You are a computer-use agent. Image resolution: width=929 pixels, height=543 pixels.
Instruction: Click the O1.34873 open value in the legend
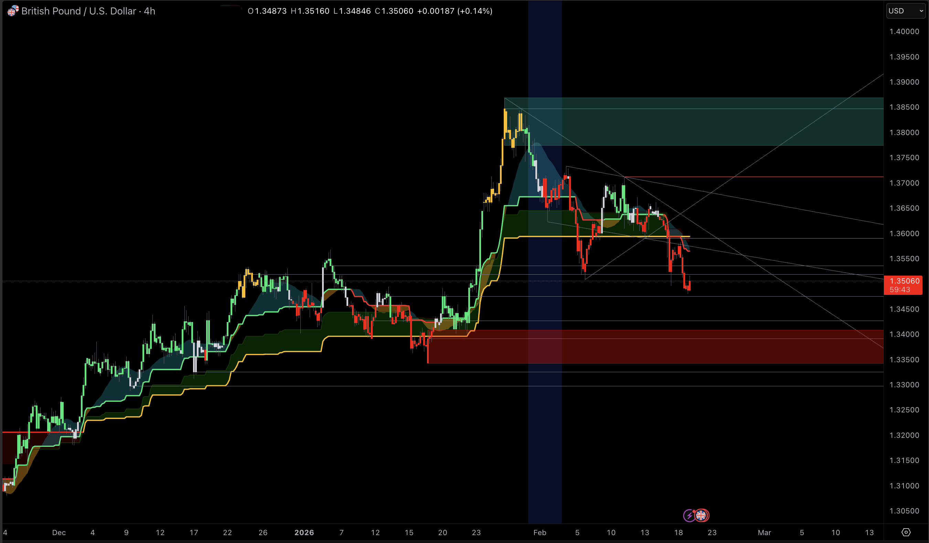coord(267,11)
